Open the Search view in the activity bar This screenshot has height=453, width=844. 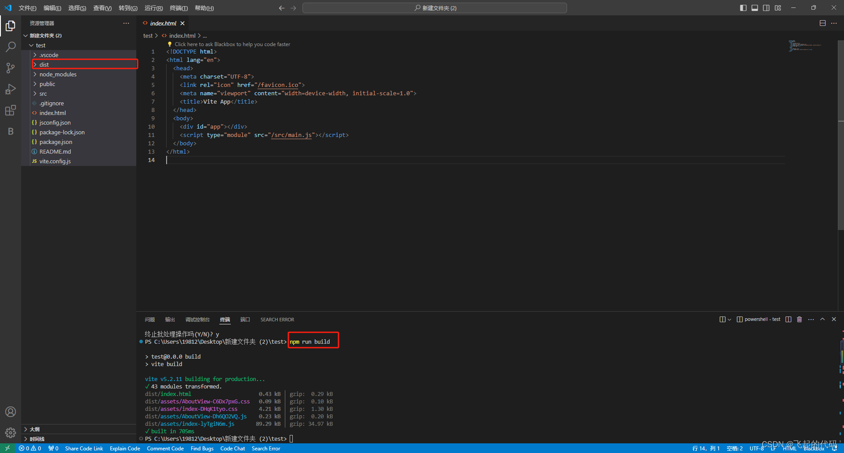click(11, 47)
